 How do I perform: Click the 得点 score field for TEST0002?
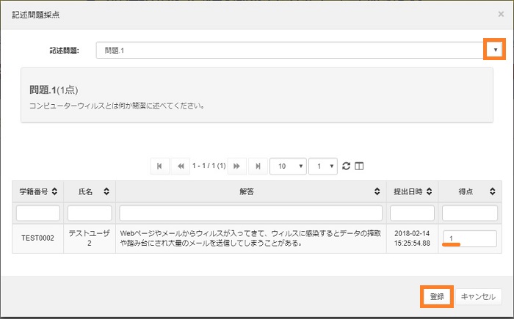tap(469, 238)
